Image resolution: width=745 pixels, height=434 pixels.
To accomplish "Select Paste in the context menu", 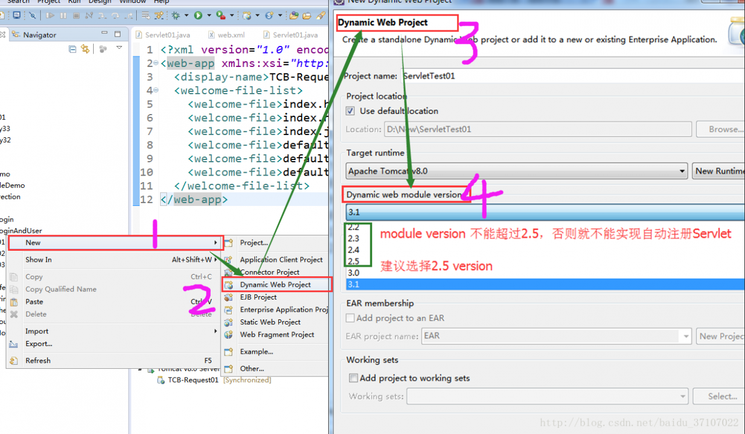I will [x=114, y=301].
